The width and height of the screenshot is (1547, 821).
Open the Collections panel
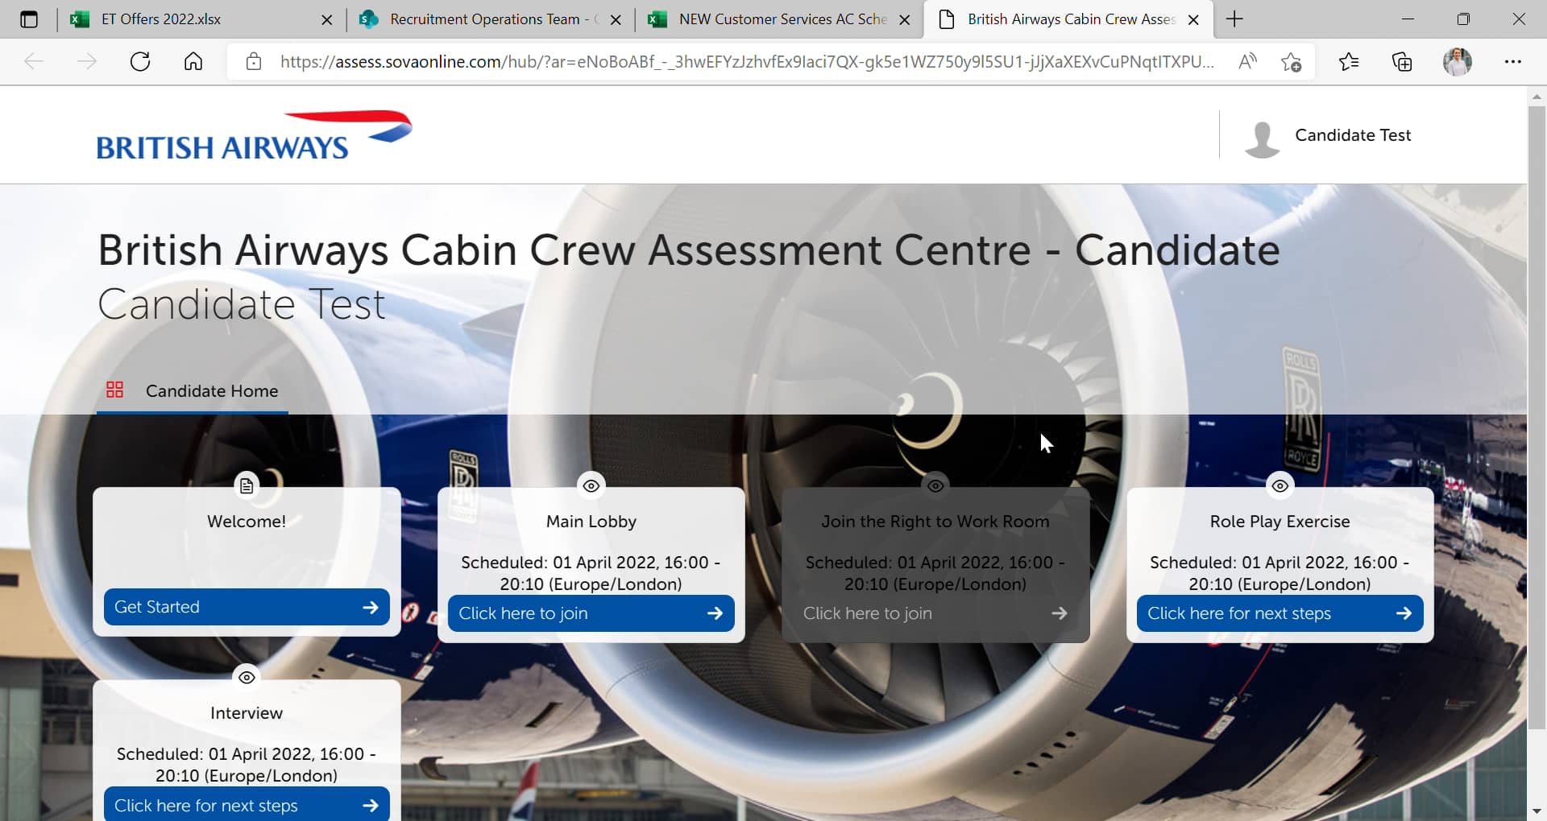1402,61
